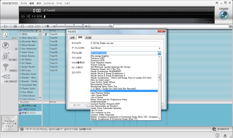Edit the タイトル field text
This screenshot has width=233, height=138.
(x=125, y=43)
